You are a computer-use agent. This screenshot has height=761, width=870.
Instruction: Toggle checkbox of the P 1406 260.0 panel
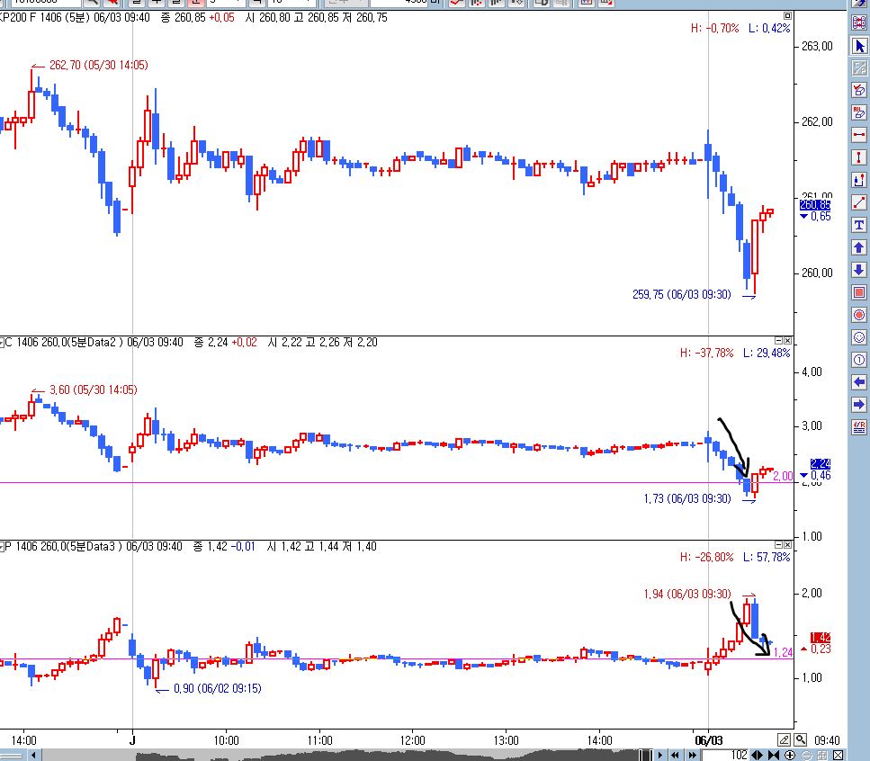(2, 546)
